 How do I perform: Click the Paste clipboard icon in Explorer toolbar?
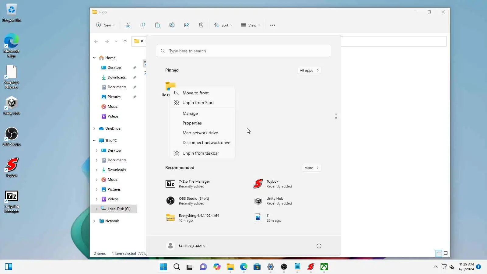click(157, 25)
